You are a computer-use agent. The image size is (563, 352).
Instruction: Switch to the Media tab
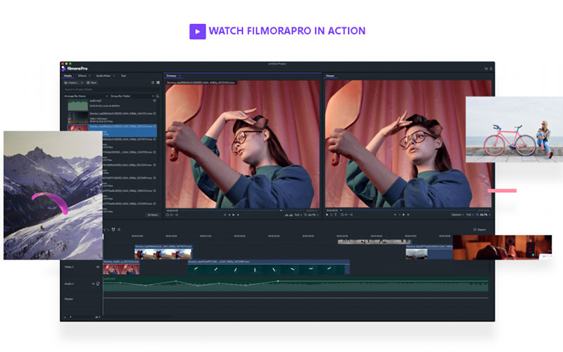(x=68, y=76)
